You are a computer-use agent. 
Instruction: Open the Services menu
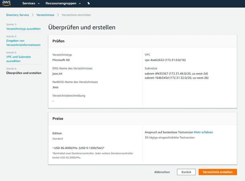(28, 4)
